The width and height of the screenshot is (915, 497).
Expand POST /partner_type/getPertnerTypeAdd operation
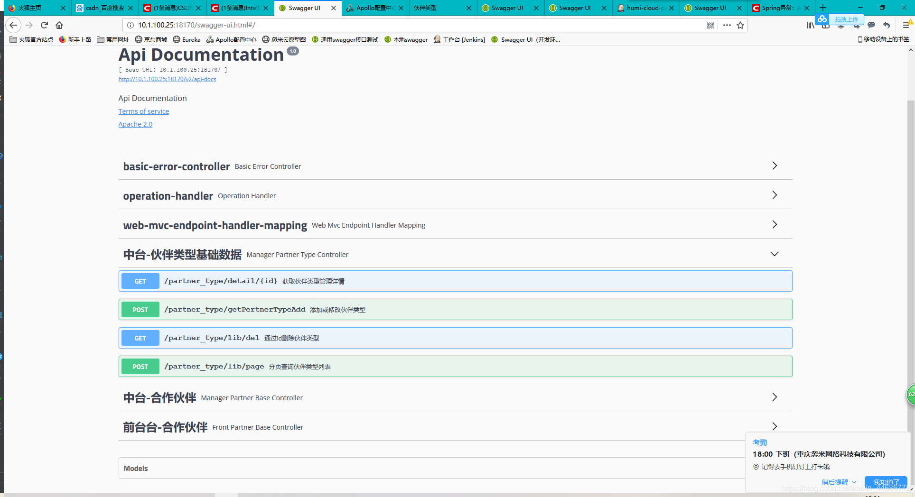(455, 310)
